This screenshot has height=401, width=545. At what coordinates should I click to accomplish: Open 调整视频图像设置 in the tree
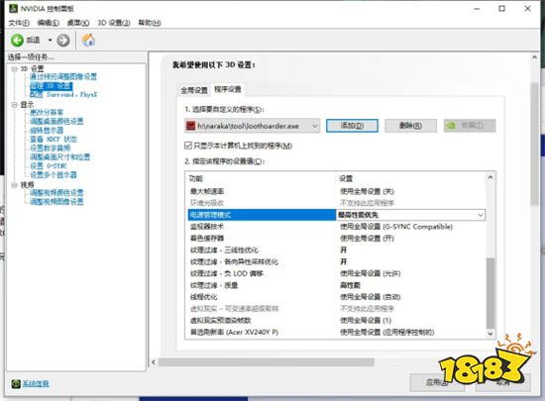[x=56, y=201]
